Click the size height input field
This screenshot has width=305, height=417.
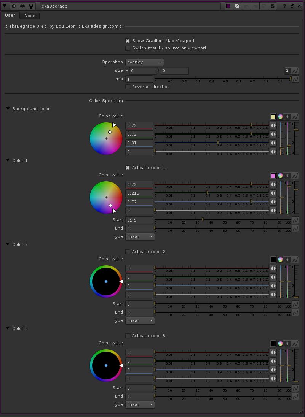175,70
